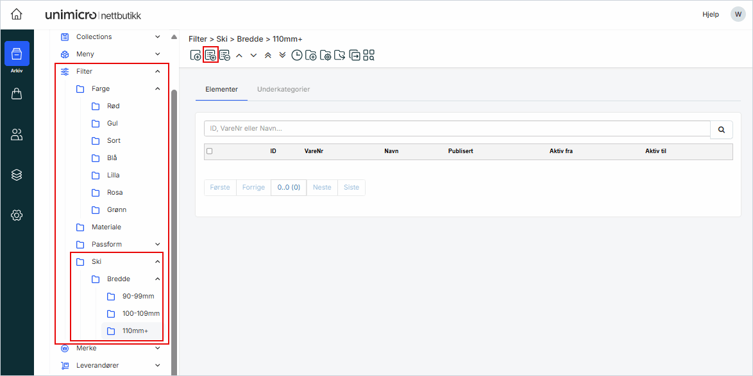Click the add list element icon in toolbar
Screen dimensions: 753x376
click(x=210, y=55)
